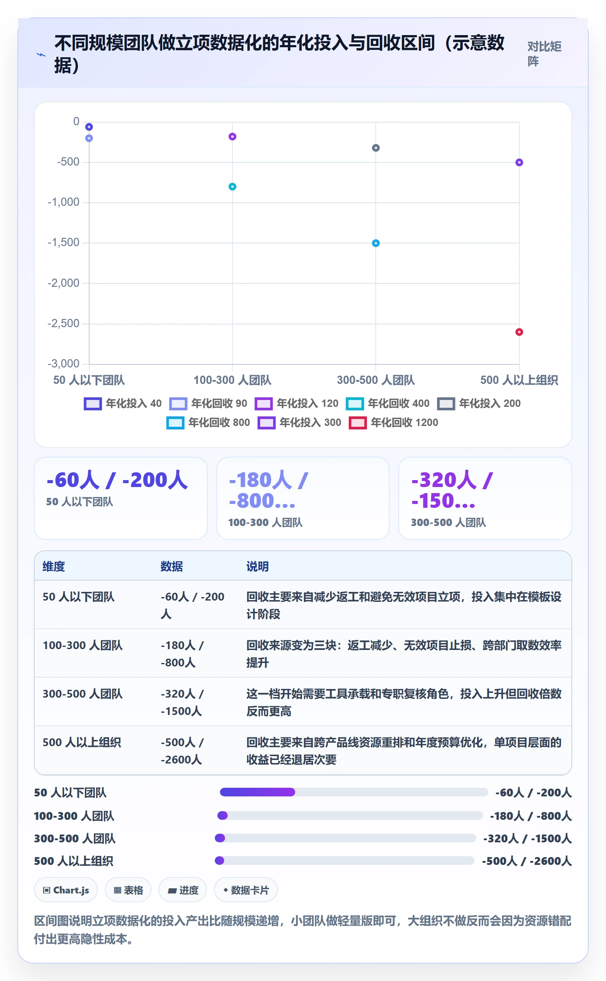
Task: Click the 100-300 人团队 progress bar
Action: (350, 815)
